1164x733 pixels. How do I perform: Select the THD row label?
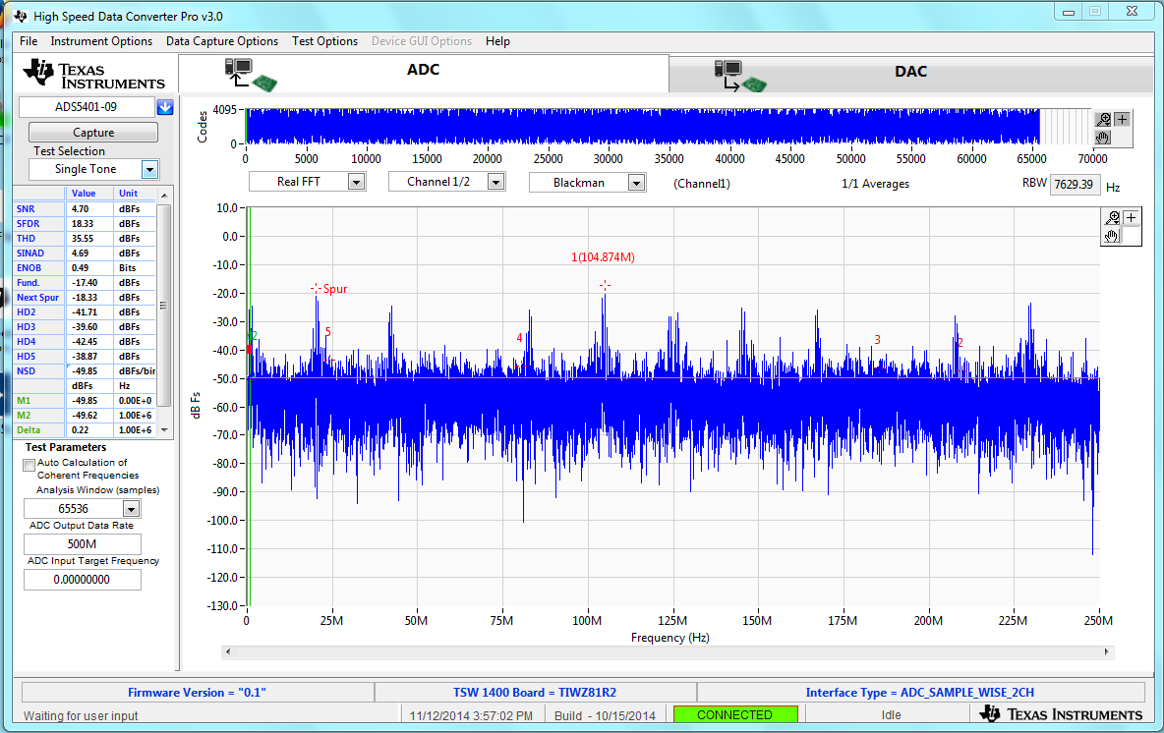pos(26,239)
